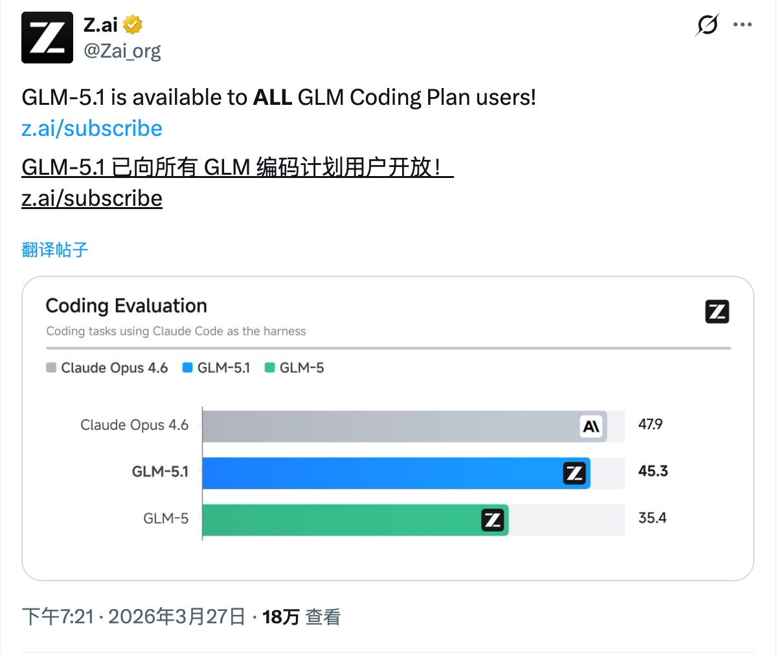Click the Z logo on green bar

(493, 520)
